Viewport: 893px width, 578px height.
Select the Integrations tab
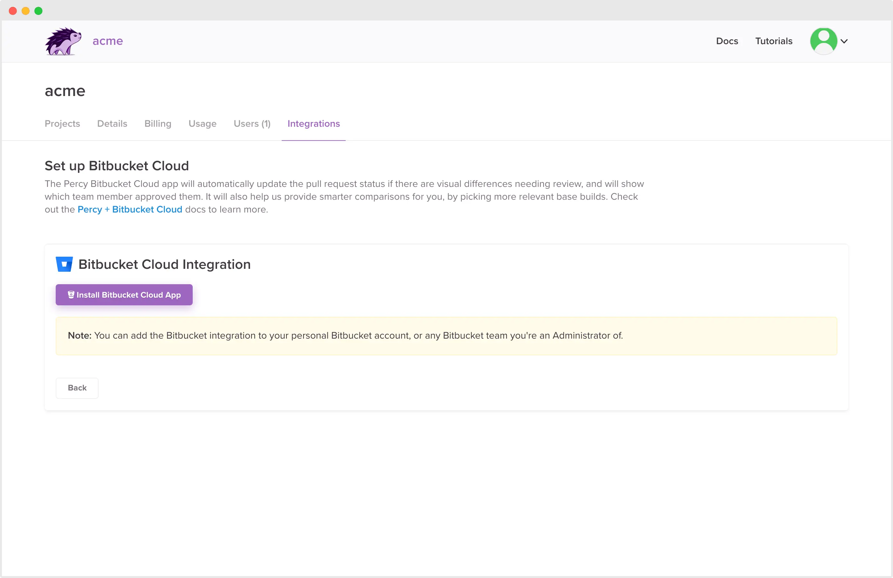(313, 124)
